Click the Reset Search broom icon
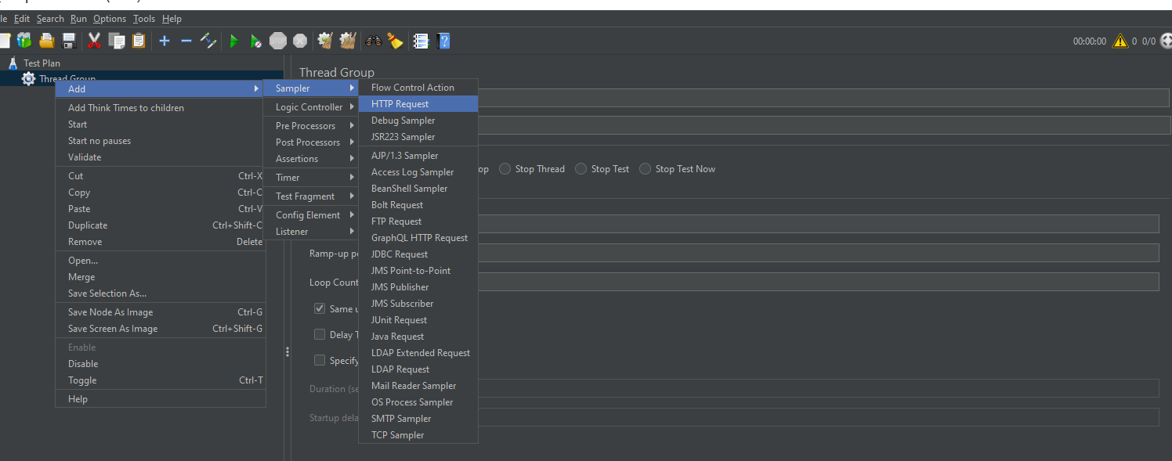The image size is (1172, 461). click(396, 41)
